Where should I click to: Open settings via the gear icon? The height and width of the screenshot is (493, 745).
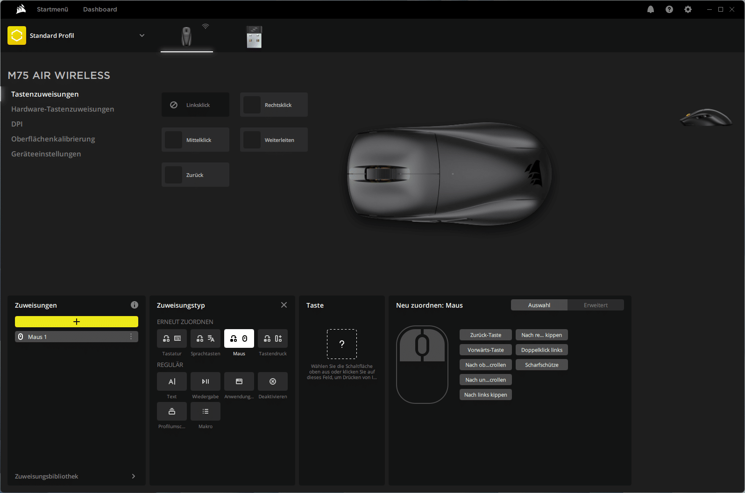(688, 9)
